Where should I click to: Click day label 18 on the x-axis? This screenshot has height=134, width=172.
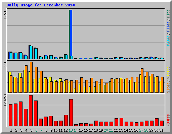click(x=96, y=130)
